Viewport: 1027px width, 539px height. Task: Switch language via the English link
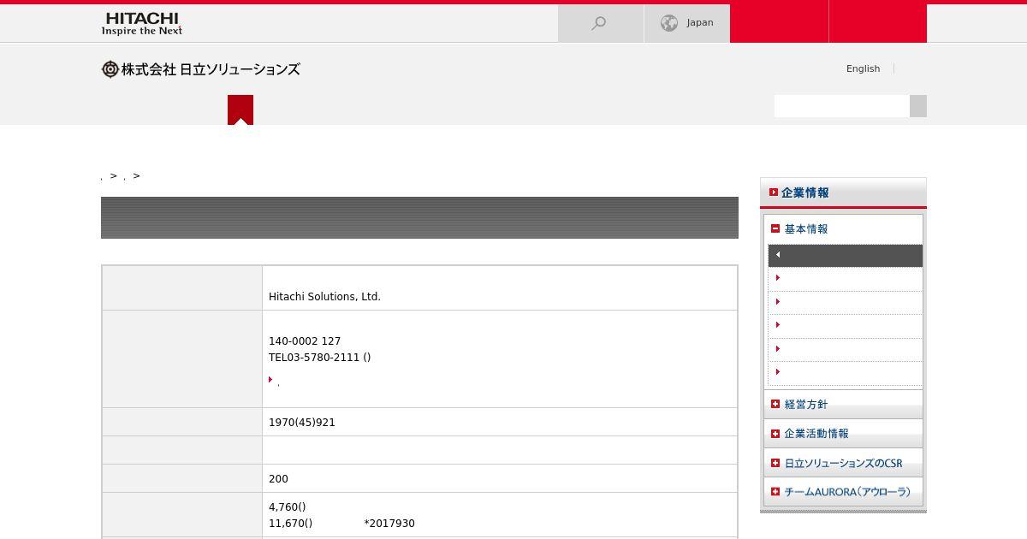pyautogui.click(x=863, y=68)
